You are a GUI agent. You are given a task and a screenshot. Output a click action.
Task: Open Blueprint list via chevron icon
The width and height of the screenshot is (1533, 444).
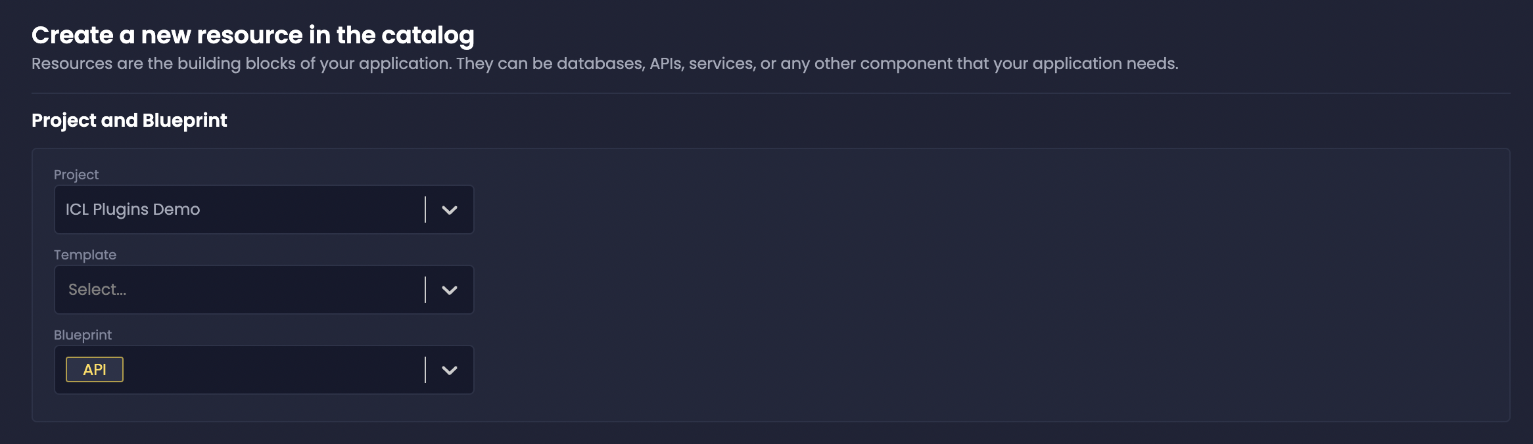450,370
